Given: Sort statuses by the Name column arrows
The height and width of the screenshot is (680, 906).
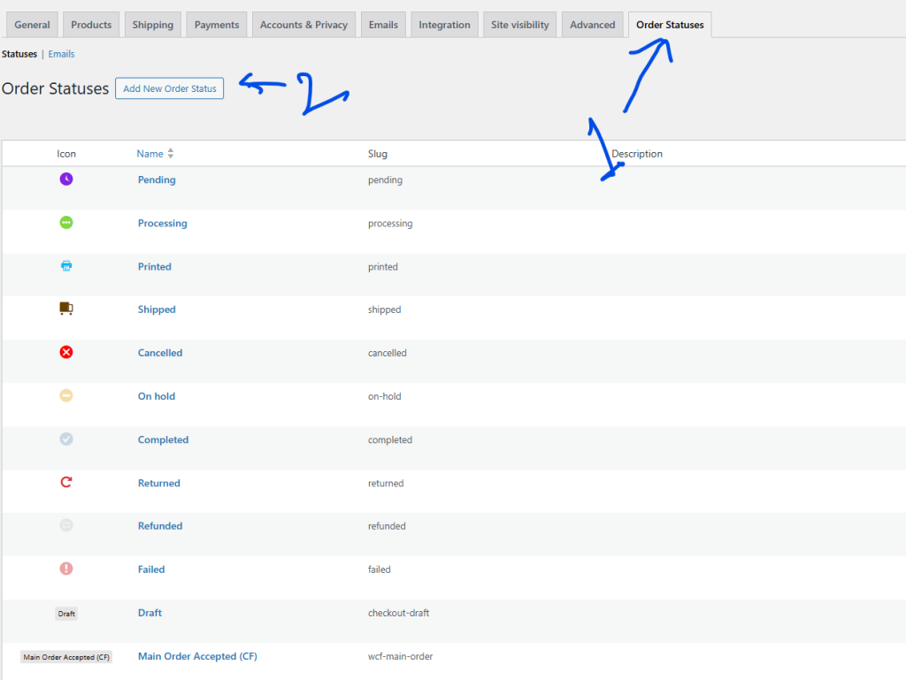Looking at the screenshot, I should (x=171, y=154).
